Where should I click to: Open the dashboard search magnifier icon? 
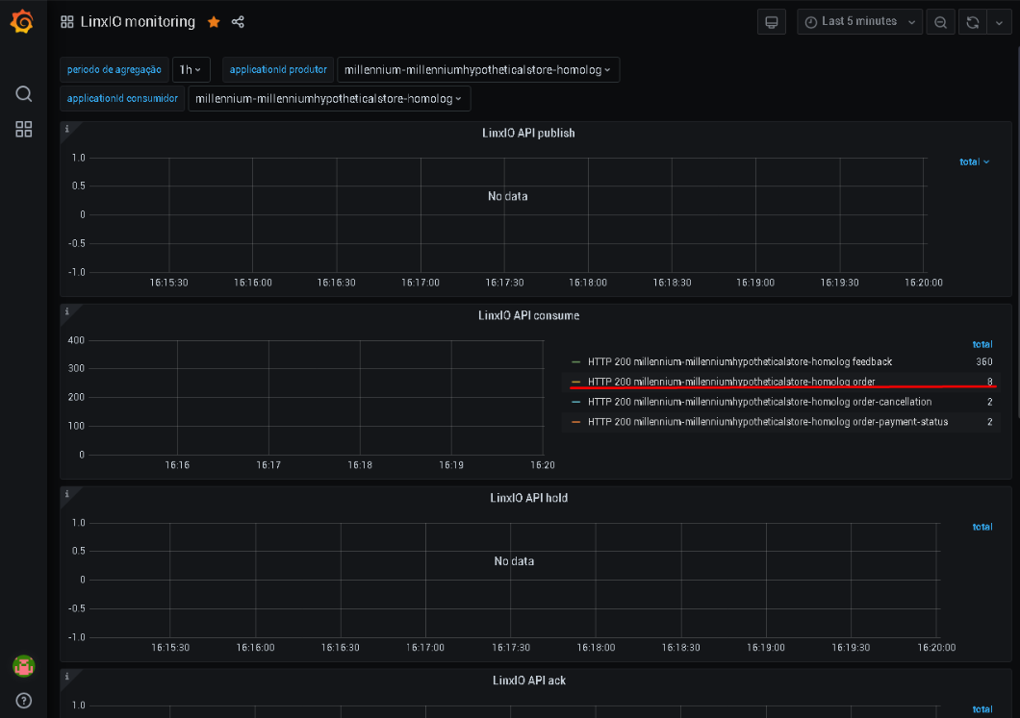(23, 93)
